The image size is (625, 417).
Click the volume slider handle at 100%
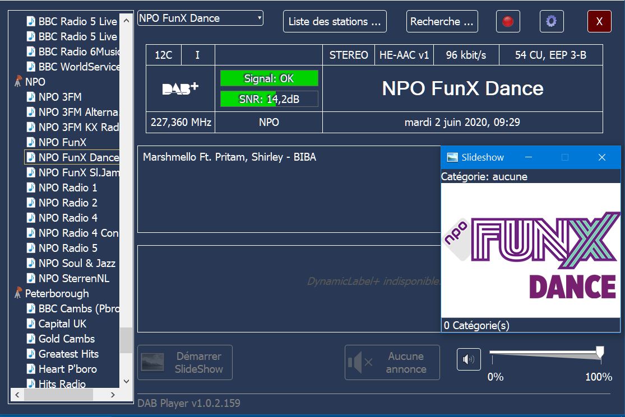click(x=599, y=352)
